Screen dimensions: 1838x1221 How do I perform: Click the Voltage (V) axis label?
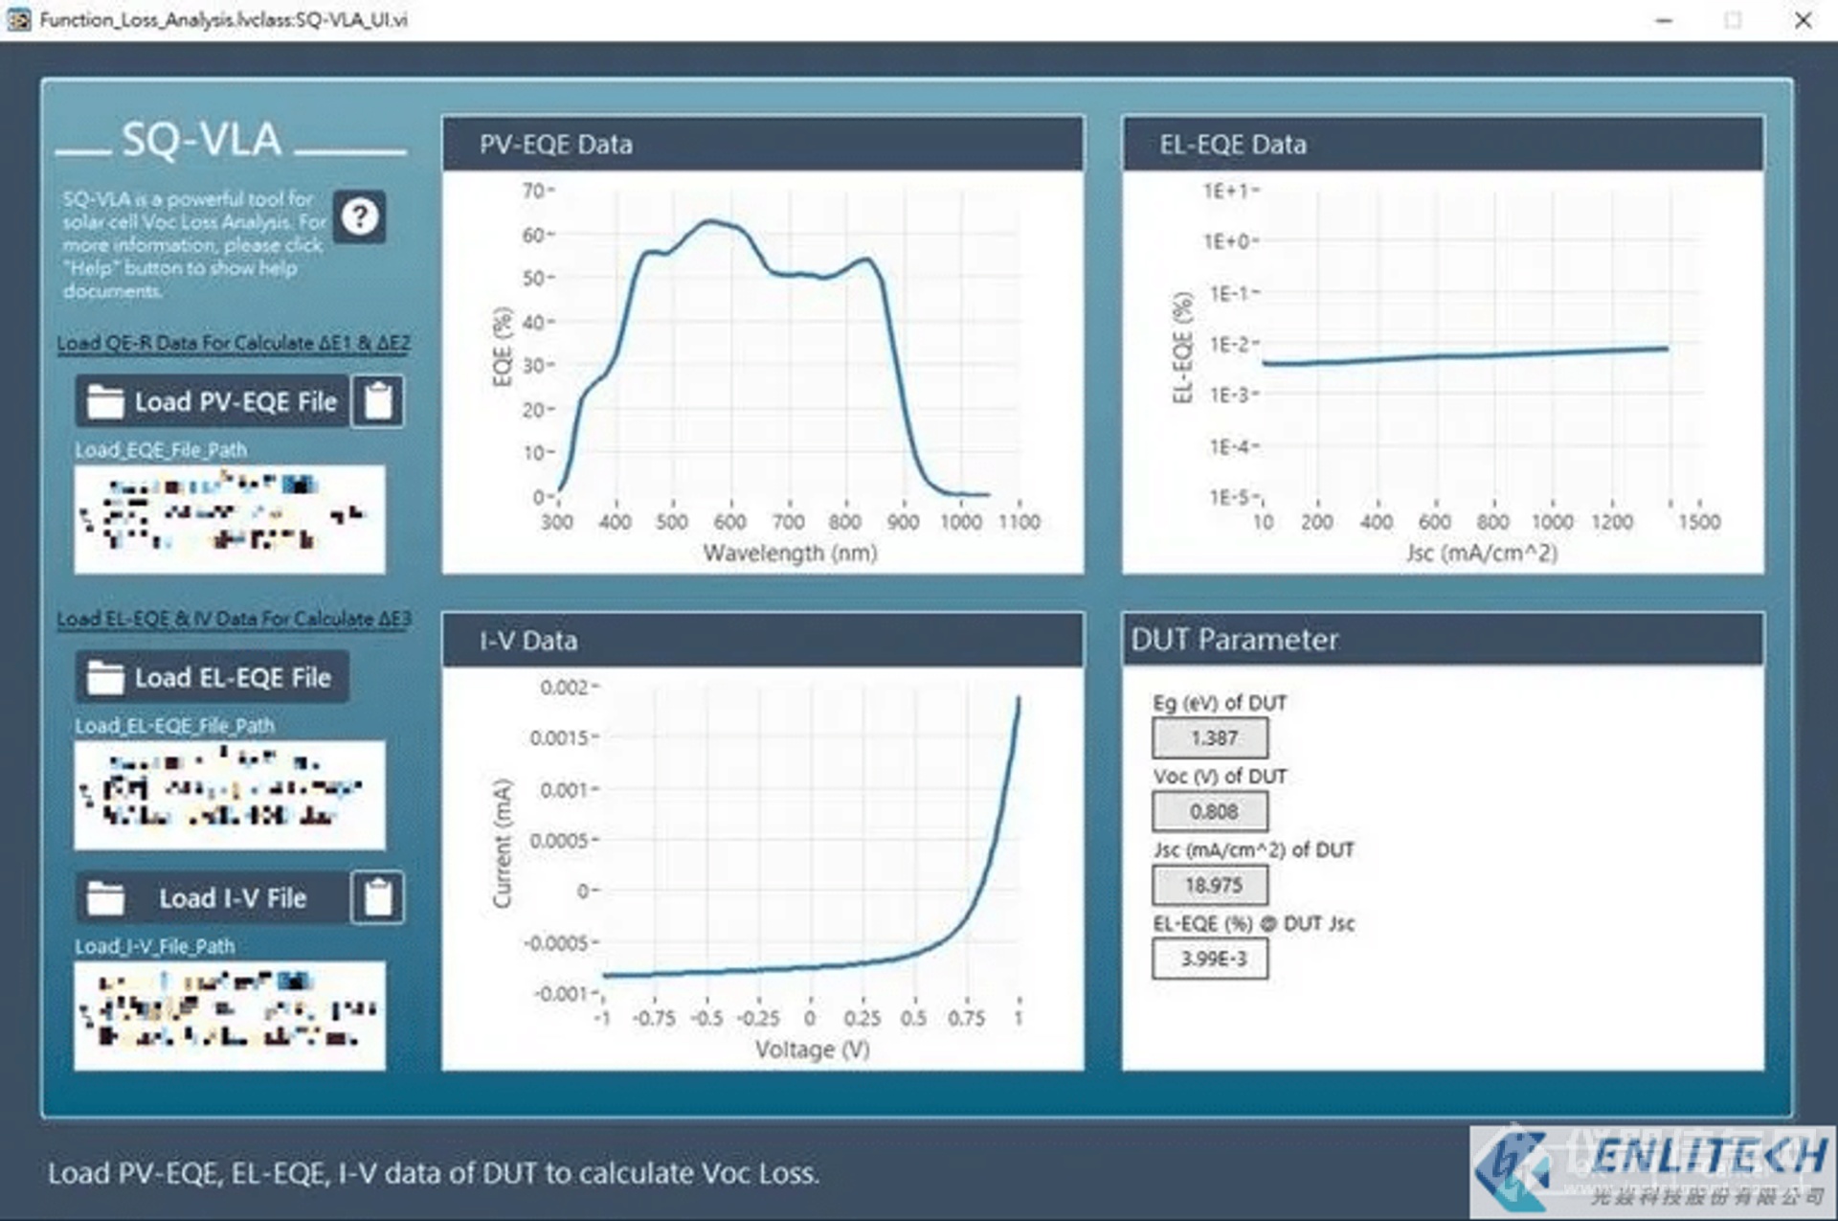(x=812, y=1050)
